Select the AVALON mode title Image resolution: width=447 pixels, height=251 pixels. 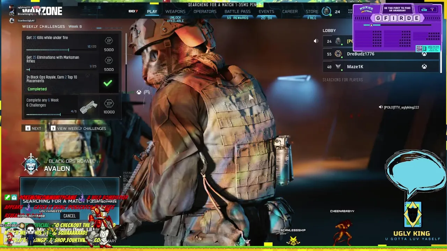coord(57,169)
